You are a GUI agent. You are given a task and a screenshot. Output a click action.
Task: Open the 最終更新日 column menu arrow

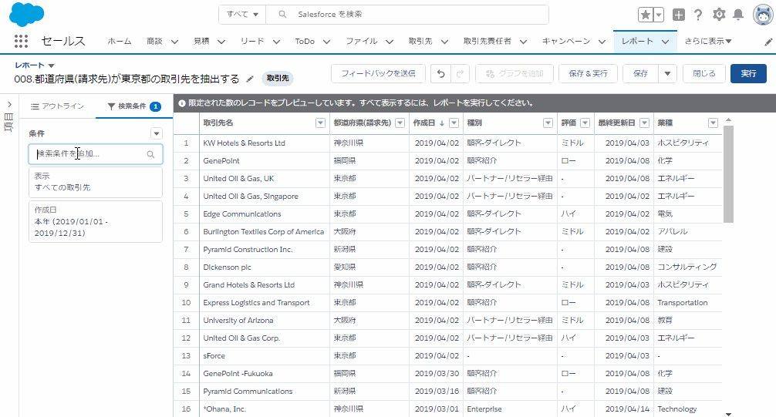click(644, 123)
